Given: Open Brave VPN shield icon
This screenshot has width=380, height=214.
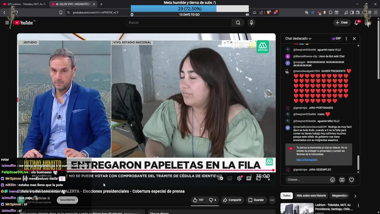Looking at the screenshot, I should coord(370,12).
